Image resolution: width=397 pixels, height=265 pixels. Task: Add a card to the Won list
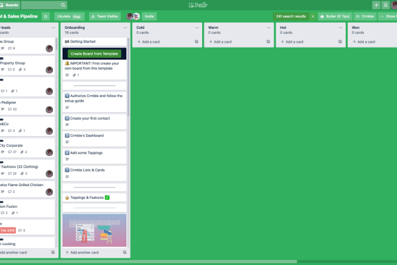(364, 42)
